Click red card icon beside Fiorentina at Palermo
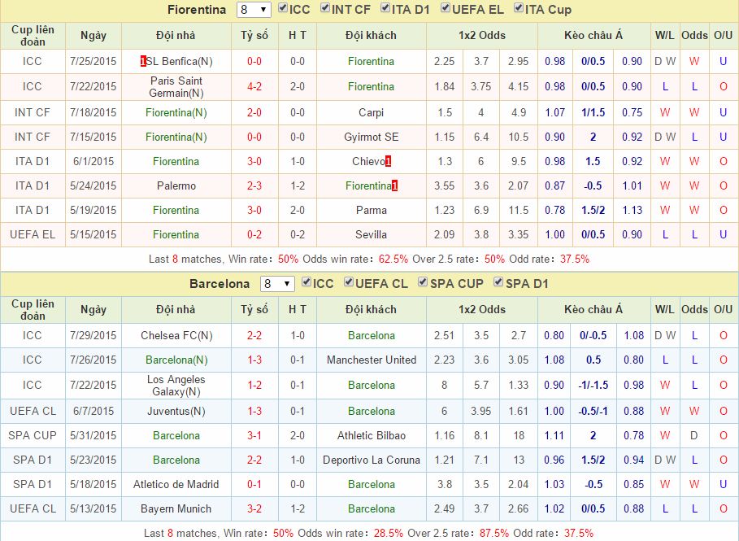Viewport: 739px width, 541px height. (x=395, y=185)
